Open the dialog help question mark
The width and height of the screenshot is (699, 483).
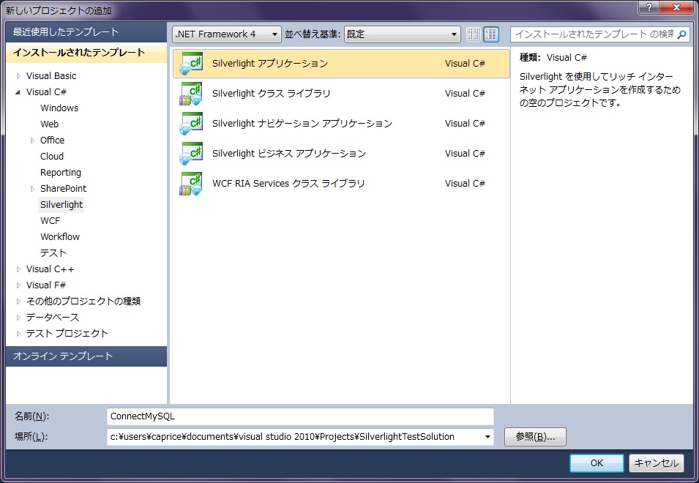649,7
